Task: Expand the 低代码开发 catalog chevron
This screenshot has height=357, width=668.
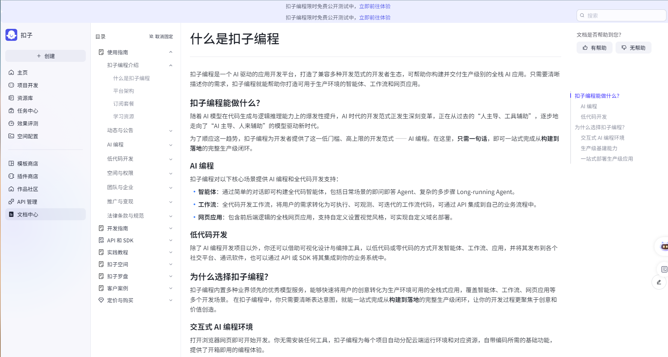Action: coord(171,159)
